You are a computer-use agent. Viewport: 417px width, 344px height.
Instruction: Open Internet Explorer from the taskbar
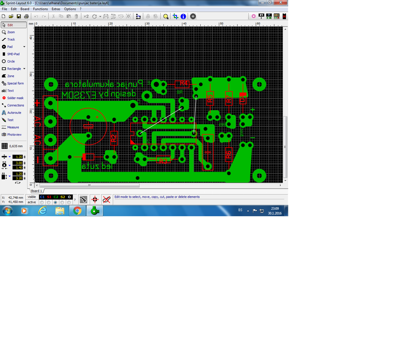[43, 211]
